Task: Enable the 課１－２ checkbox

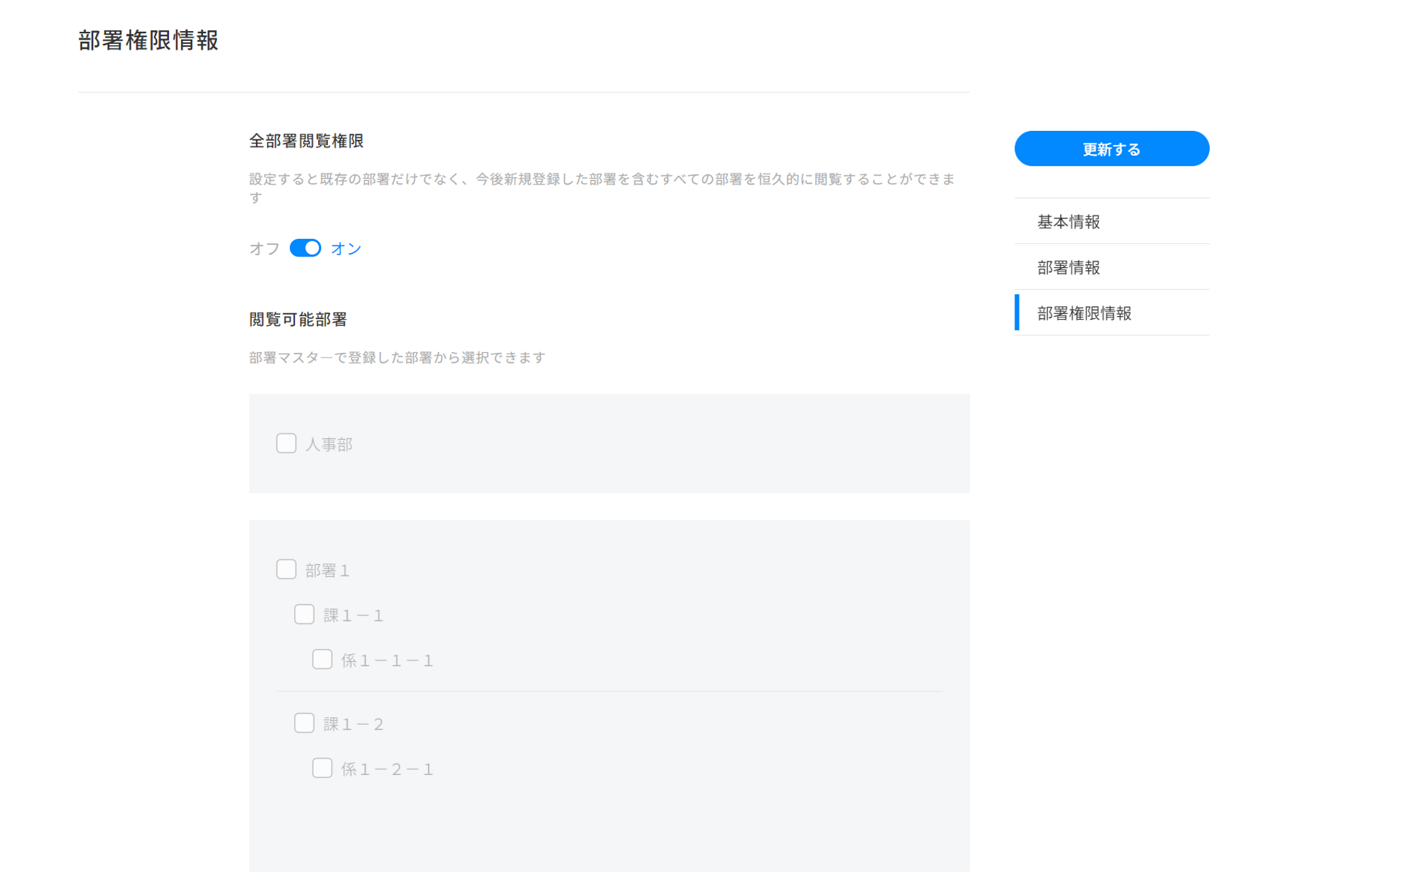Action: (304, 723)
